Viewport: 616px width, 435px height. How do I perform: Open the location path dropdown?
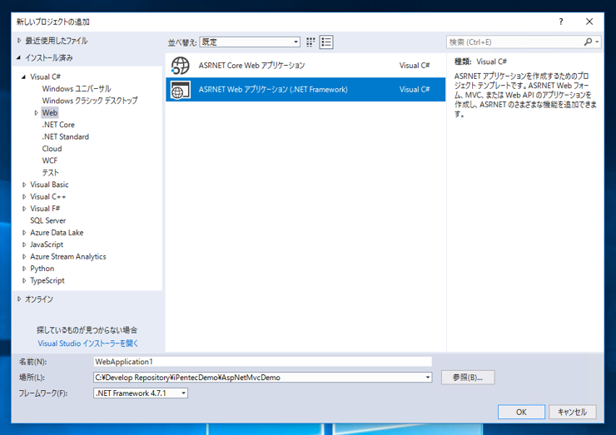(x=428, y=378)
